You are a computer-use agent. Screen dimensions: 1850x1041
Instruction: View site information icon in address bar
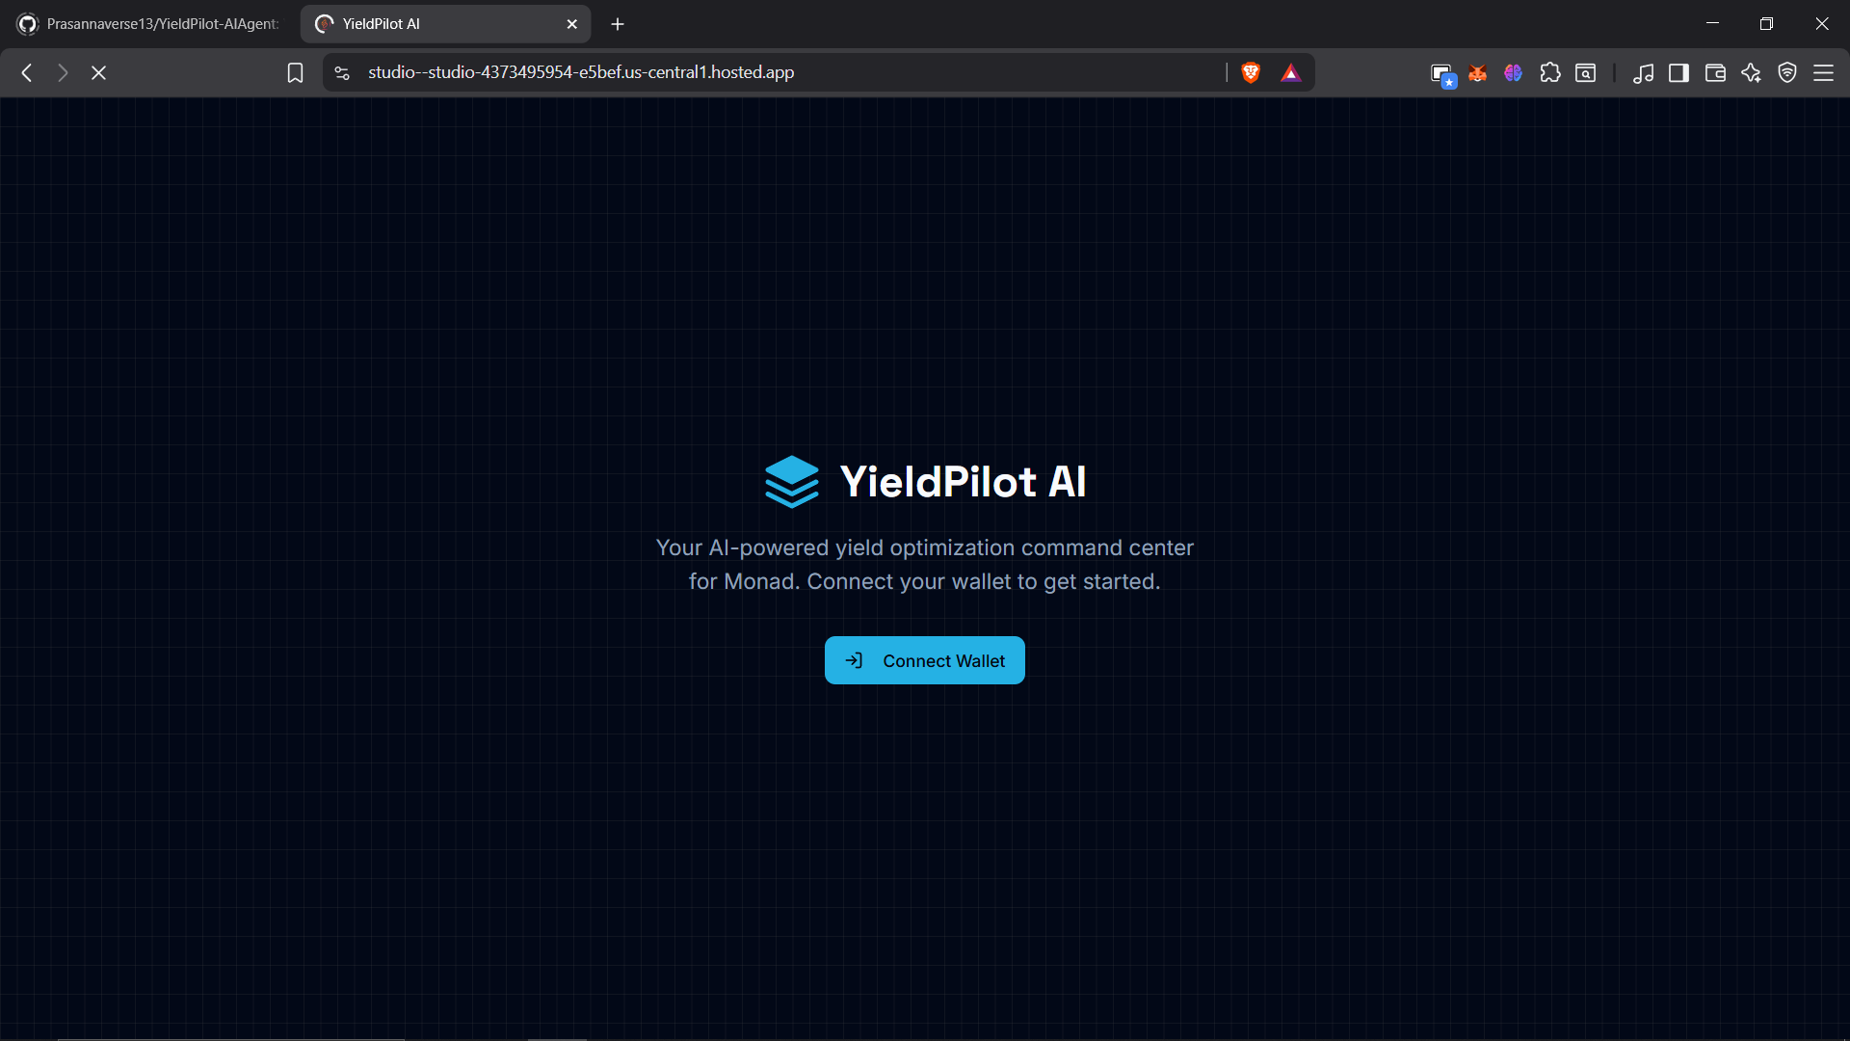click(342, 72)
